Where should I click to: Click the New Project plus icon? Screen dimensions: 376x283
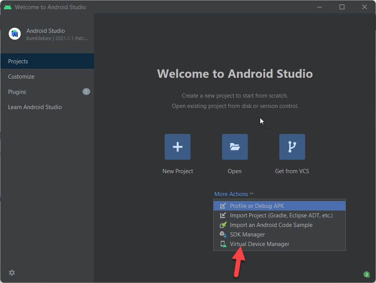177,147
